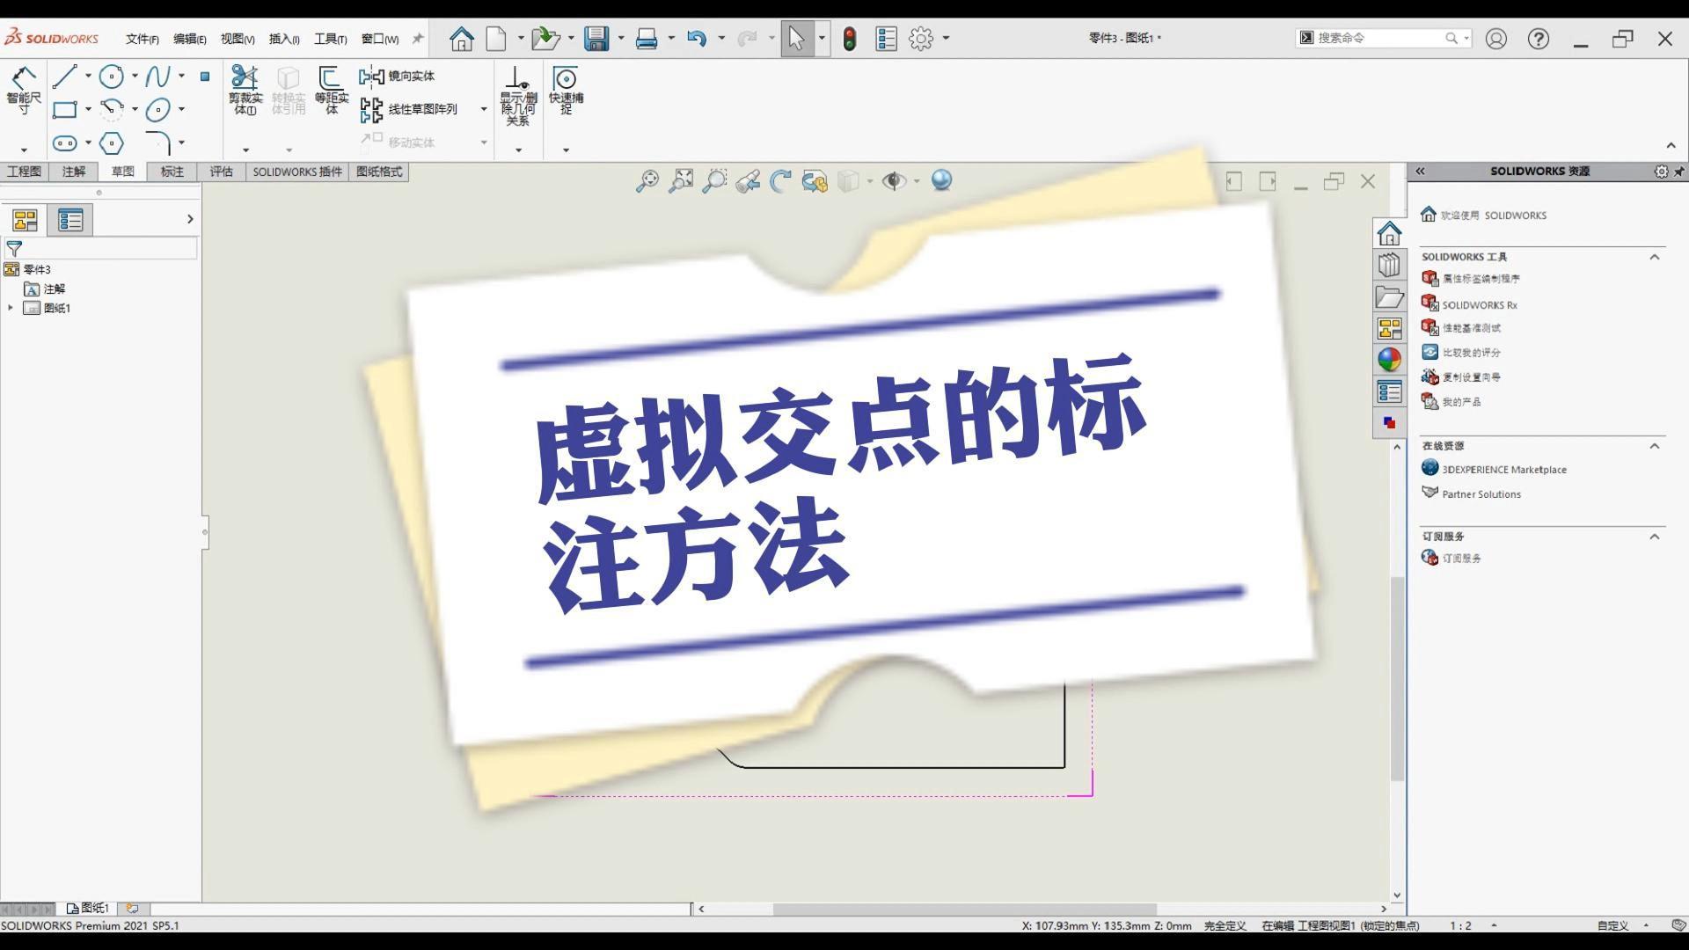This screenshot has height=950, width=1689.
Task: Open the 工具 menu
Action: point(330,39)
